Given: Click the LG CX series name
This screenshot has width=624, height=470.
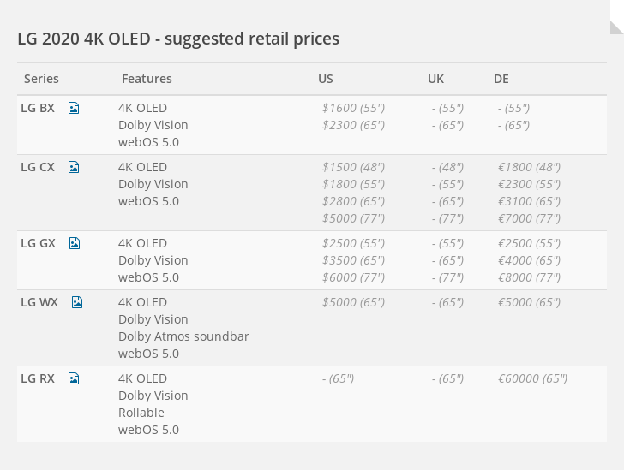Looking at the screenshot, I should (38, 167).
